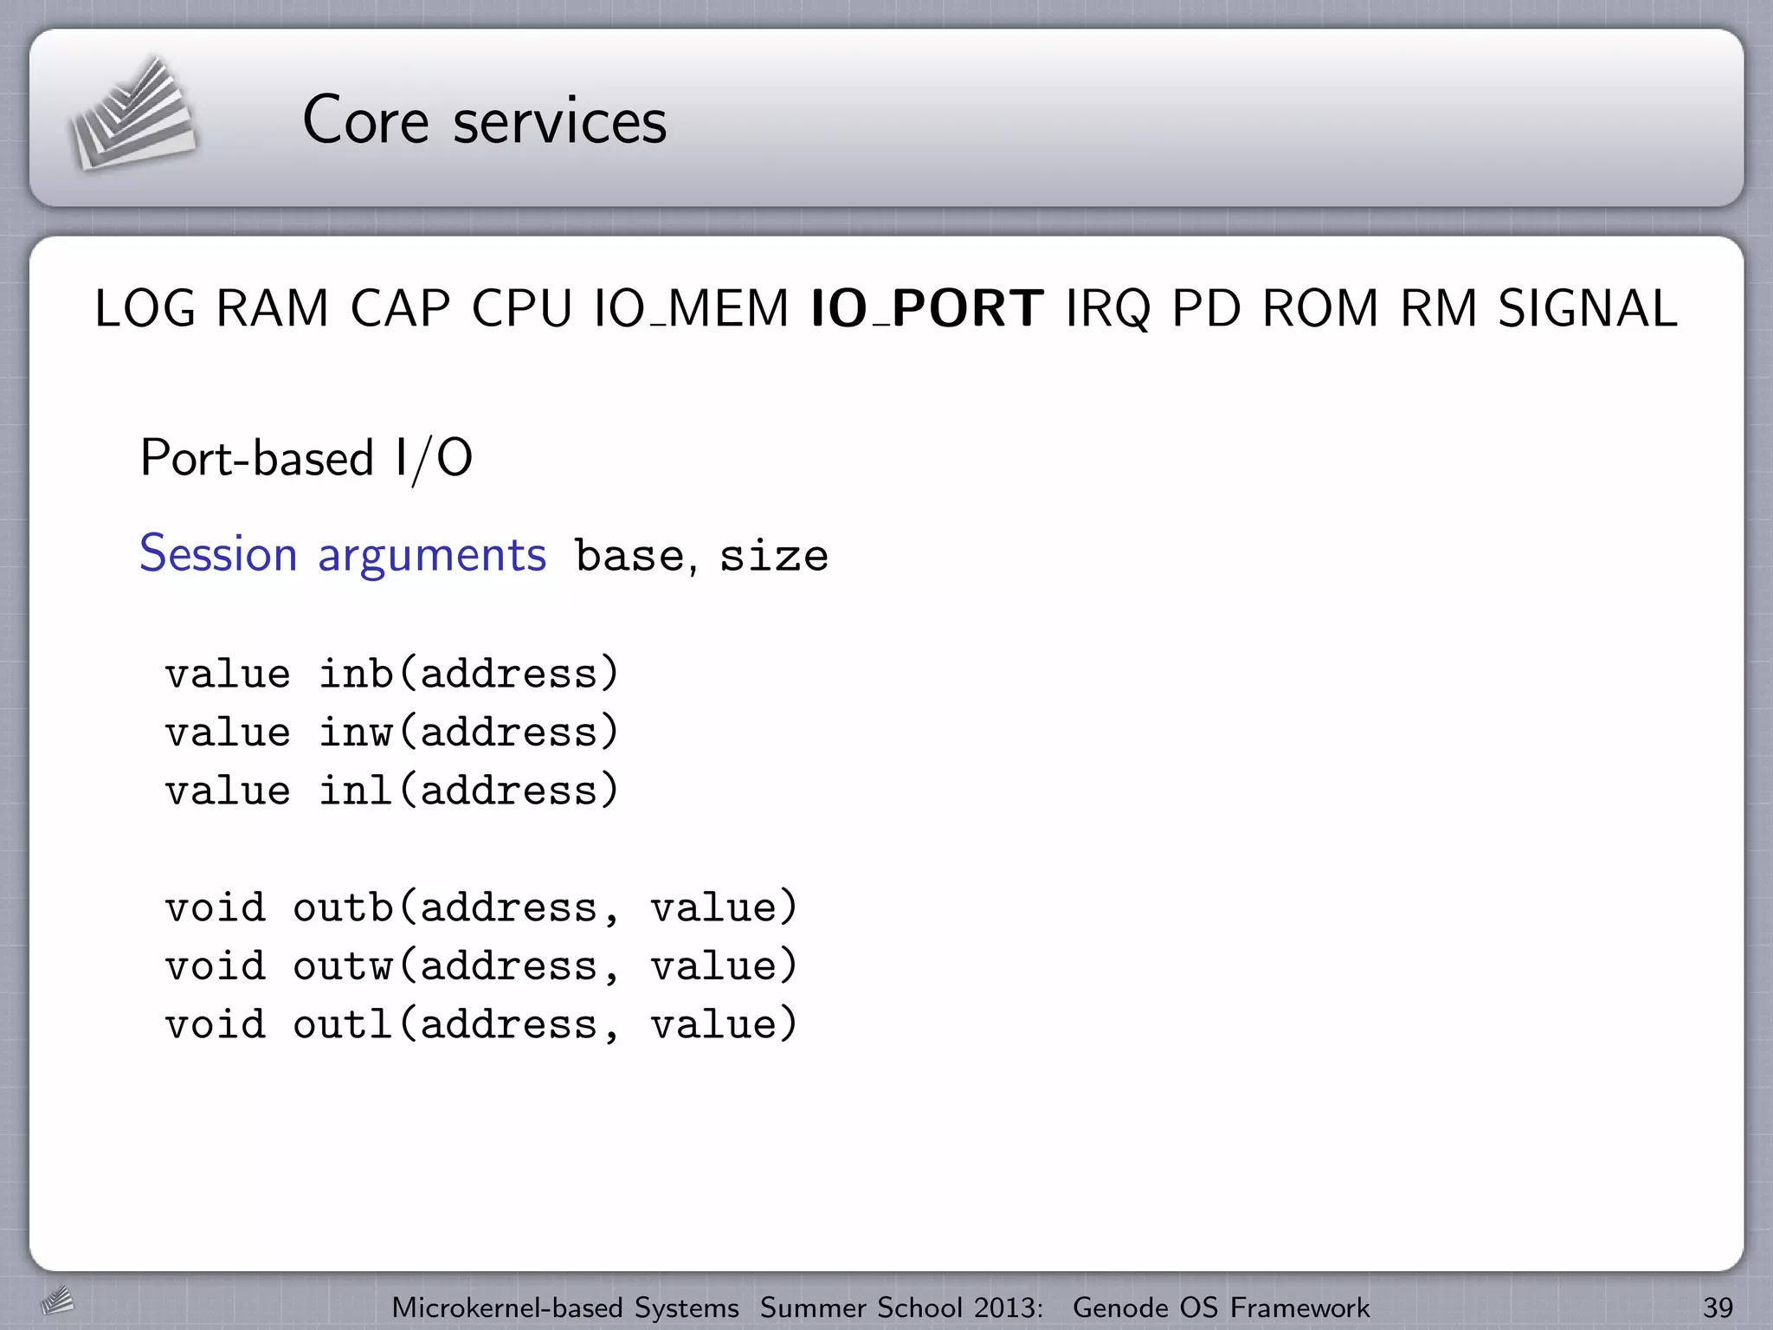Click the blue Session arguments text
This screenshot has width=1773, height=1330.
click(x=343, y=554)
